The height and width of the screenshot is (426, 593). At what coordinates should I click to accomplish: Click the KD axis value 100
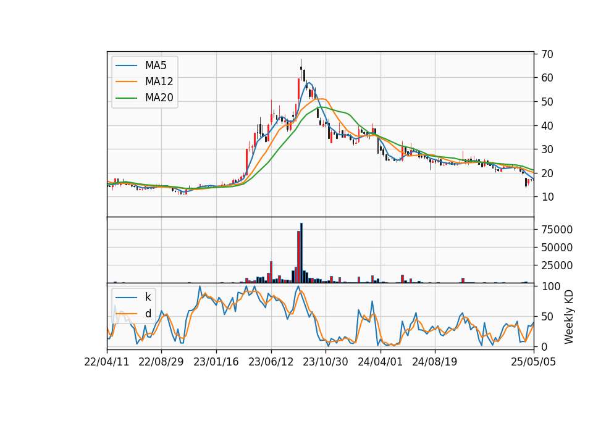click(550, 286)
